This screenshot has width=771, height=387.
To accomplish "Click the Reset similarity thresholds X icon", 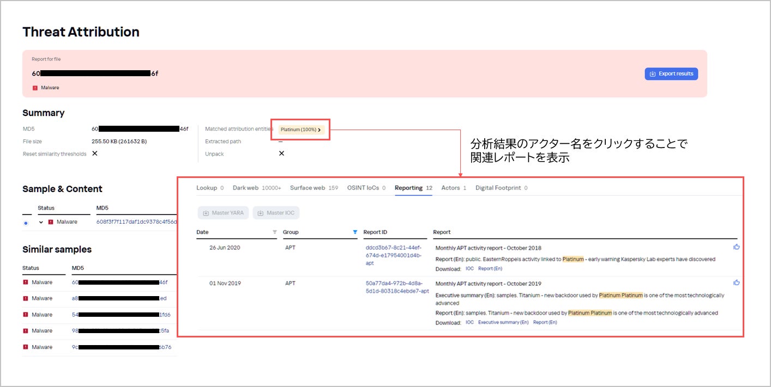I will (95, 153).
